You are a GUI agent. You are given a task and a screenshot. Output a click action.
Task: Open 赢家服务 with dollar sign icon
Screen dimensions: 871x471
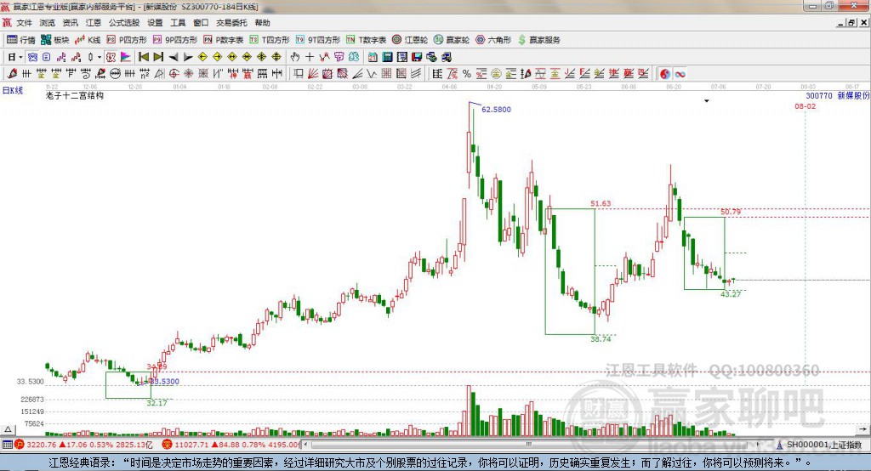(x=538, y=39)
